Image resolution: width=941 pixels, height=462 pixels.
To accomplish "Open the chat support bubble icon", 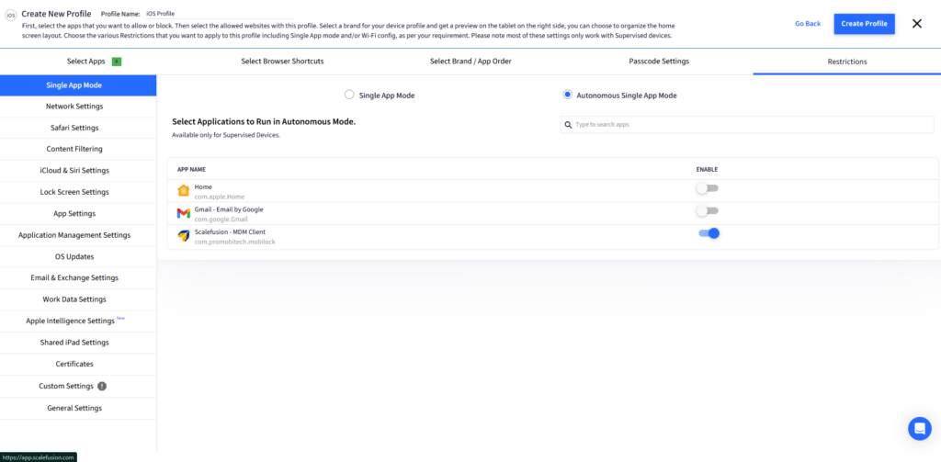I will tap(919, 428).
